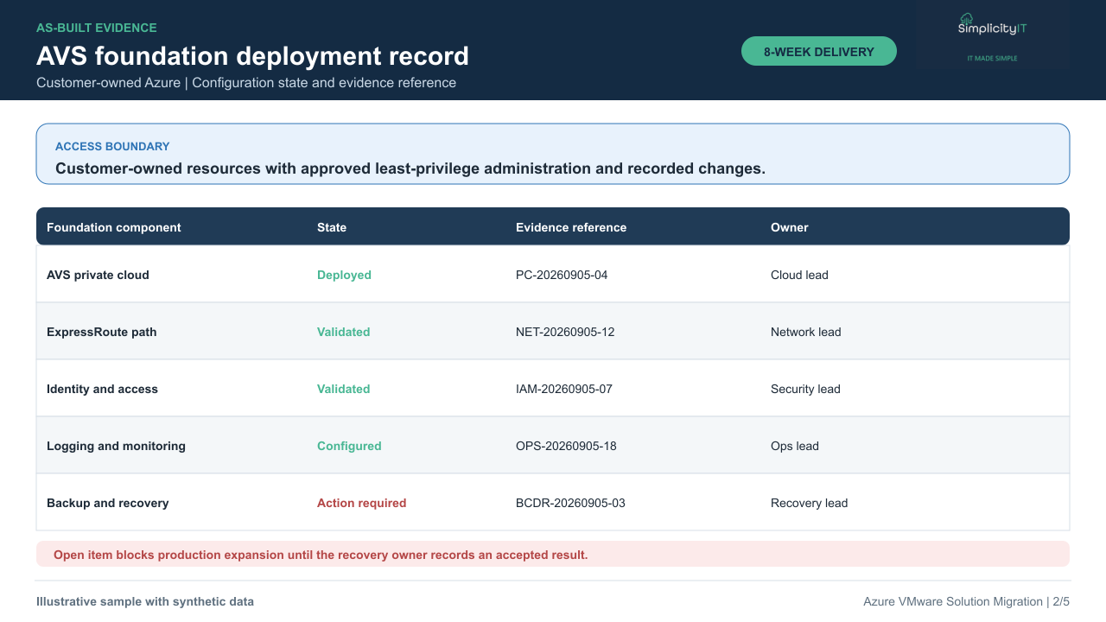Click evidence reference NET-20260905-12
This screenshot has height=622, width=1106.
565,332
